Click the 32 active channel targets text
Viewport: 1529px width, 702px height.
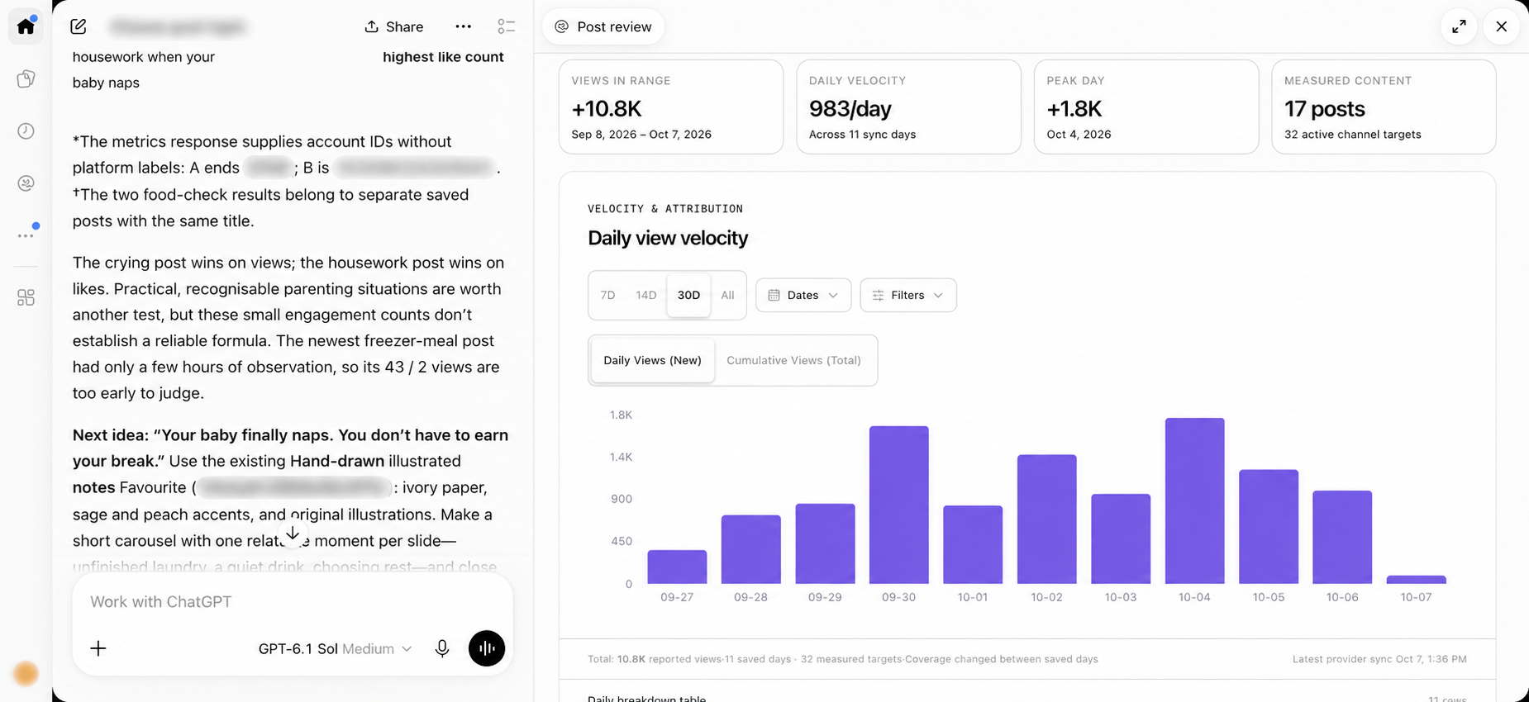pyautogui.click(x=1353, y=135)
